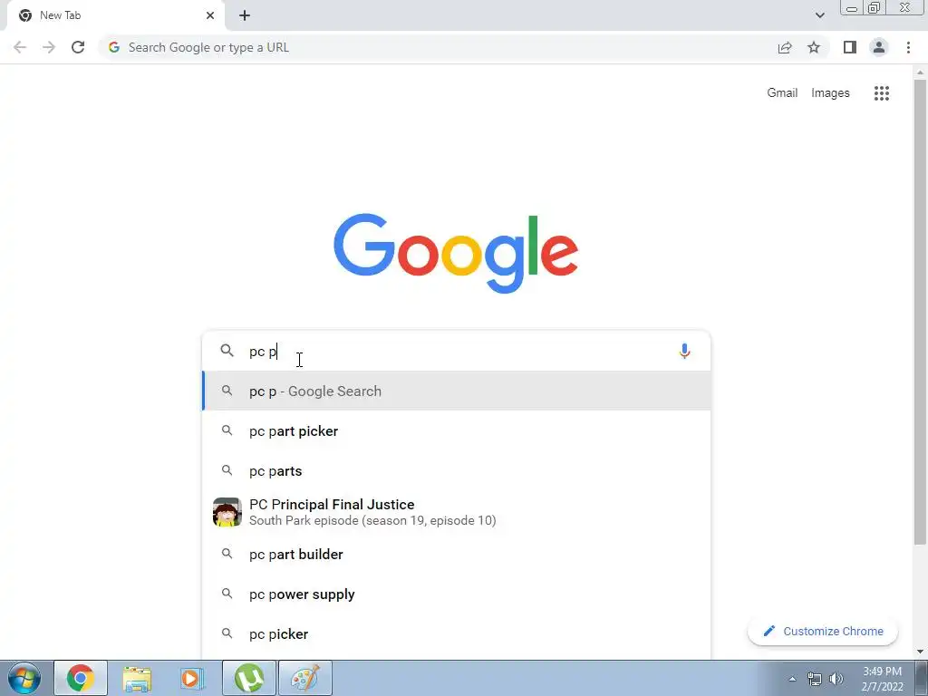Open Windows Explorer from the taskbar
Screen dimensions: 928x696
(x=137, y=678)
